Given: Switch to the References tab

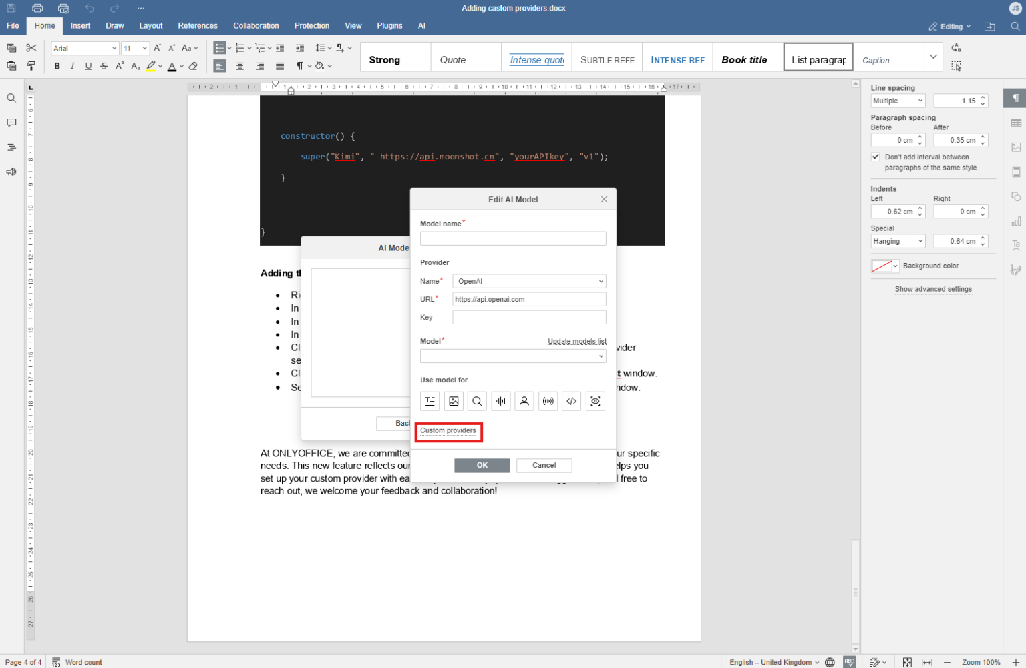Looking at the screenshot, I should point(198,26).
